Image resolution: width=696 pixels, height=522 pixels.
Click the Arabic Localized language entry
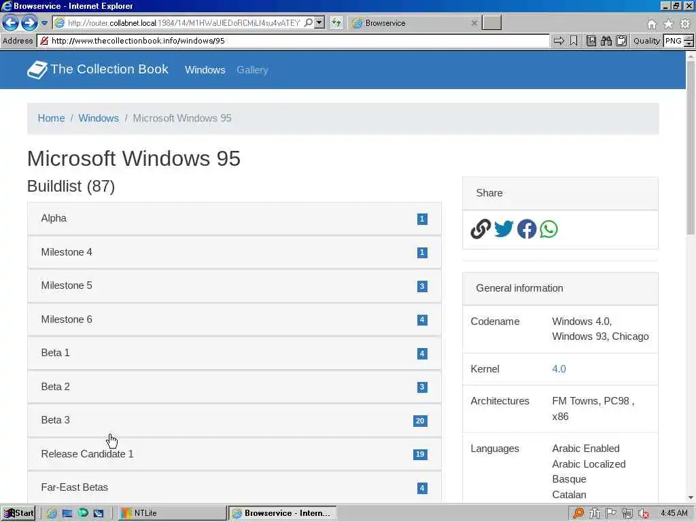(x=589, y=464)
